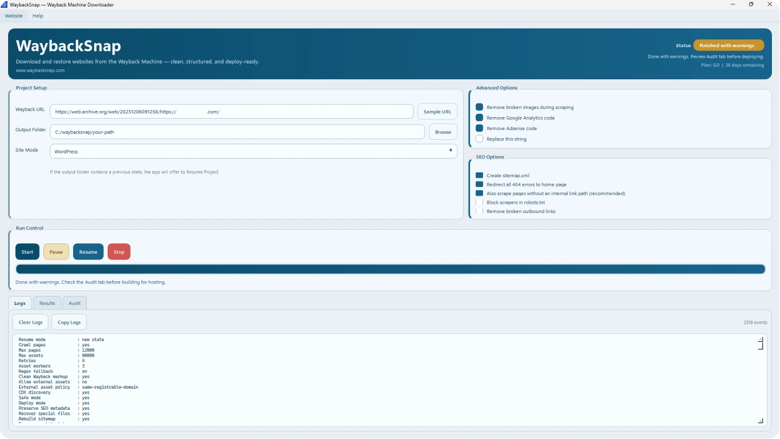Toggle scrape pages without internal link path
Image resolution: width=780 pixels, height=439 pixels.
coord(479,193)
